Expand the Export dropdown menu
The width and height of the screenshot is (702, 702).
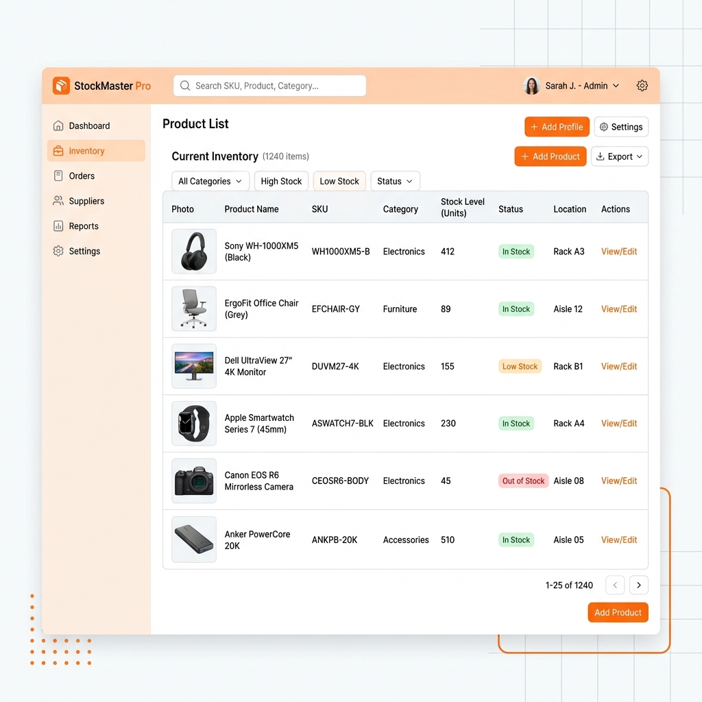(619, 156)
